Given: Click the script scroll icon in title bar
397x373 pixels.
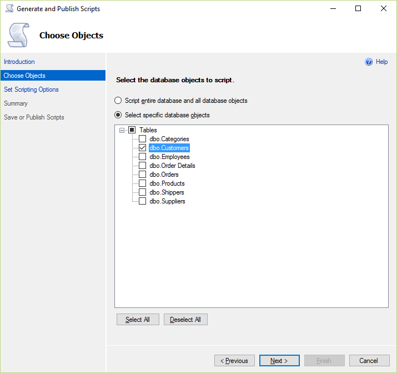Looking at the screenshot, I should click(9, 8).
